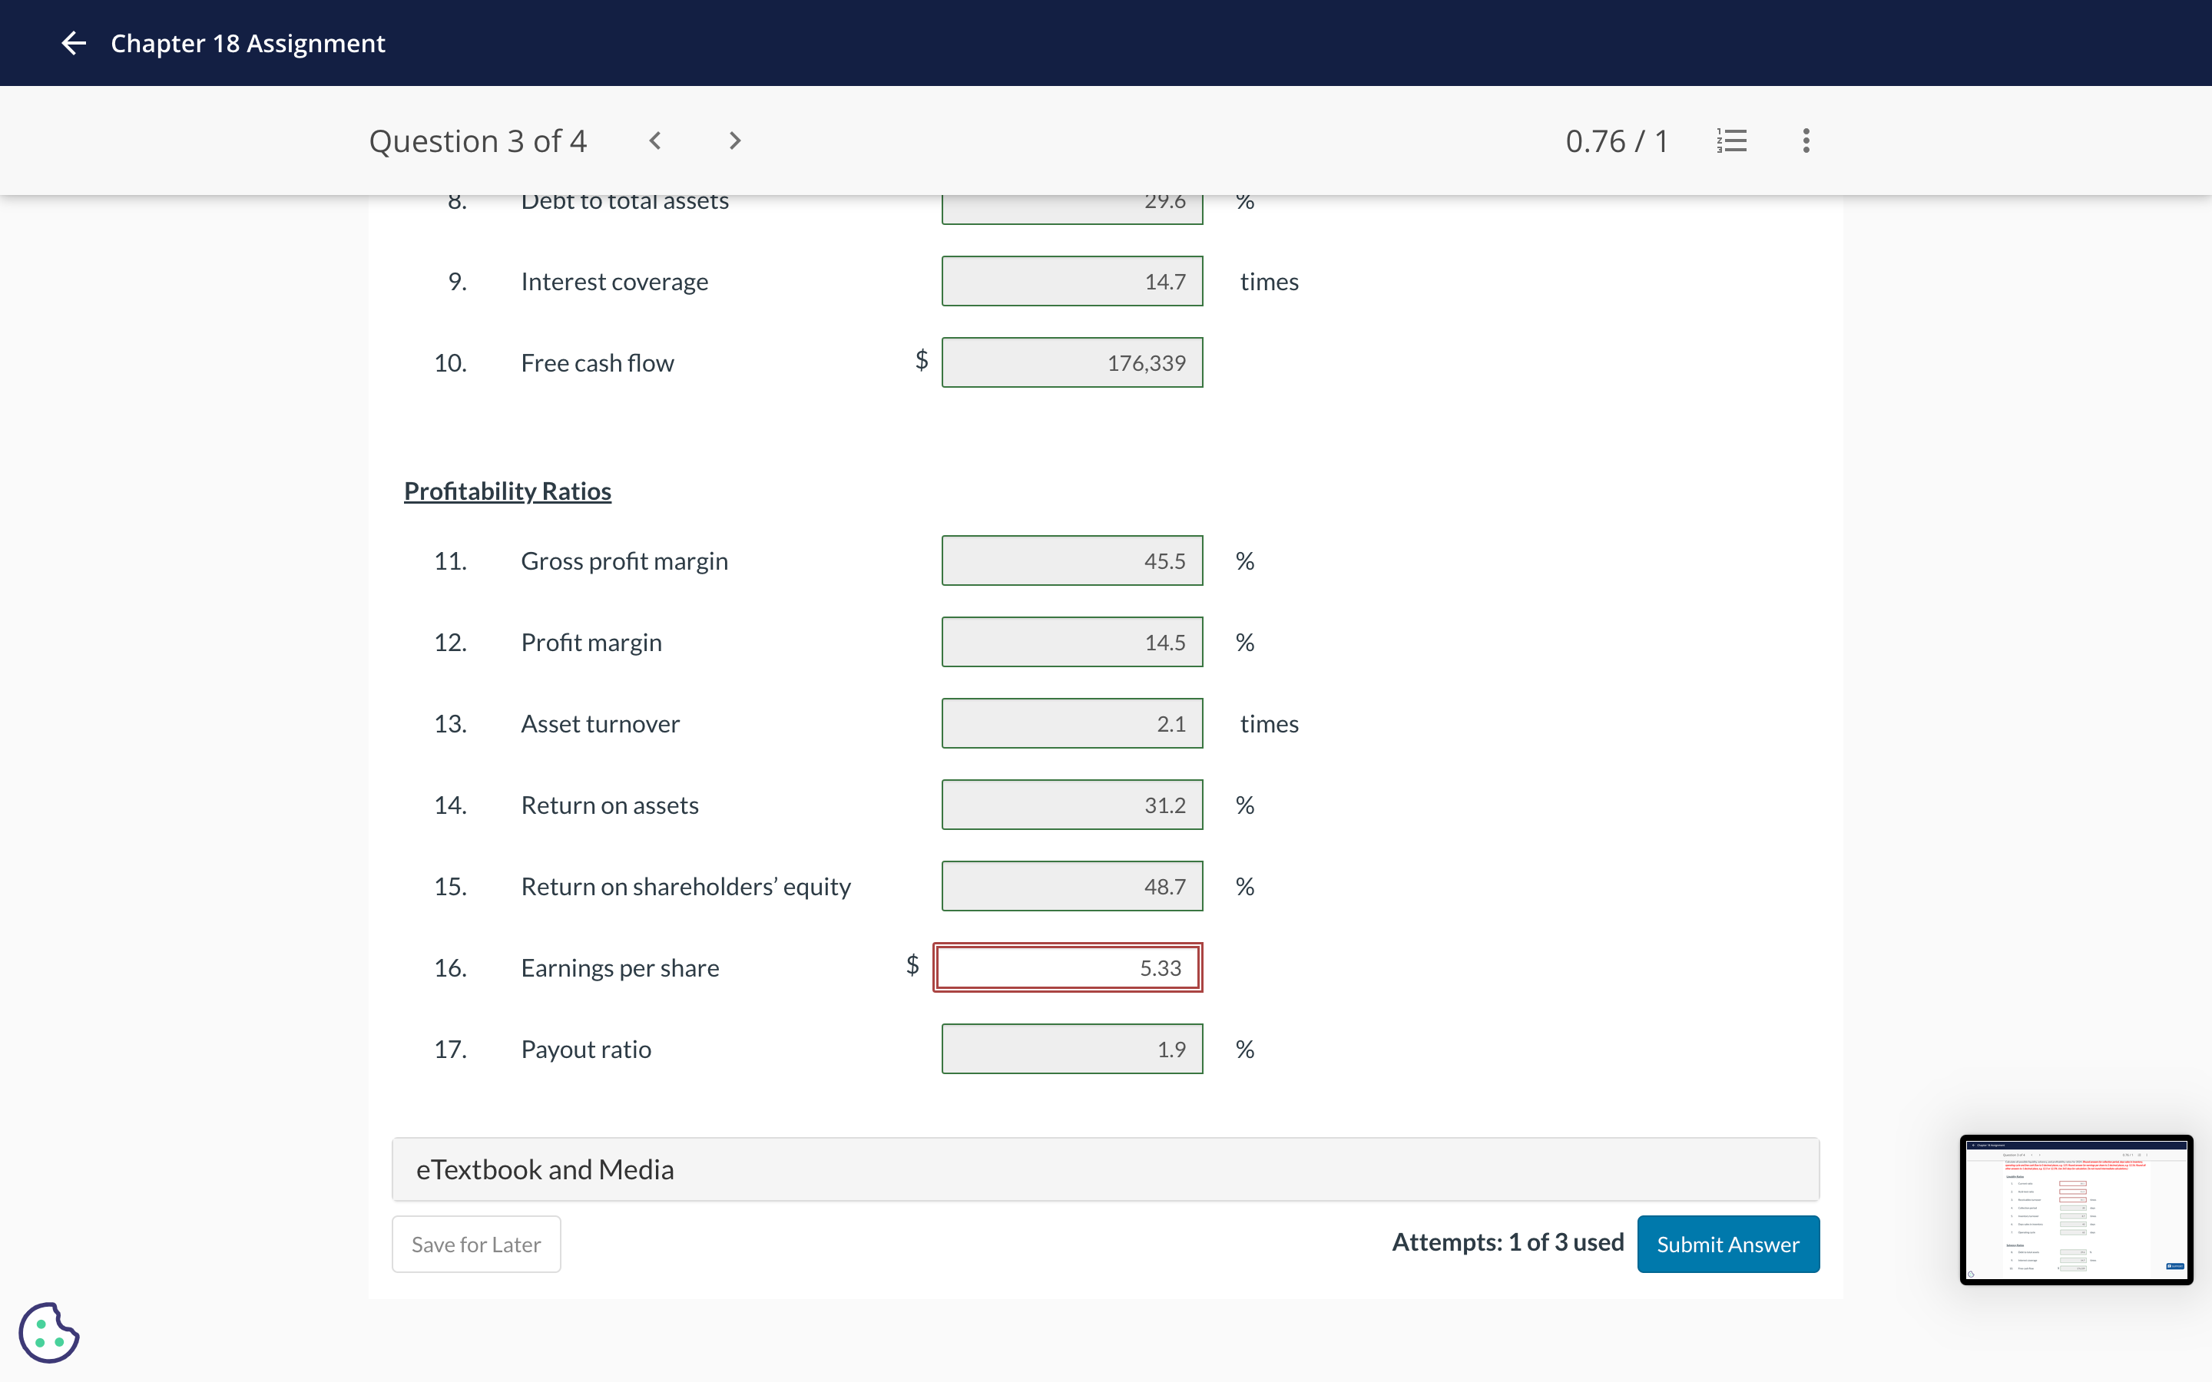Expand the eTextbook and Media section
This screenshot has width=2212, height=1382.
click(1104, 1169)
